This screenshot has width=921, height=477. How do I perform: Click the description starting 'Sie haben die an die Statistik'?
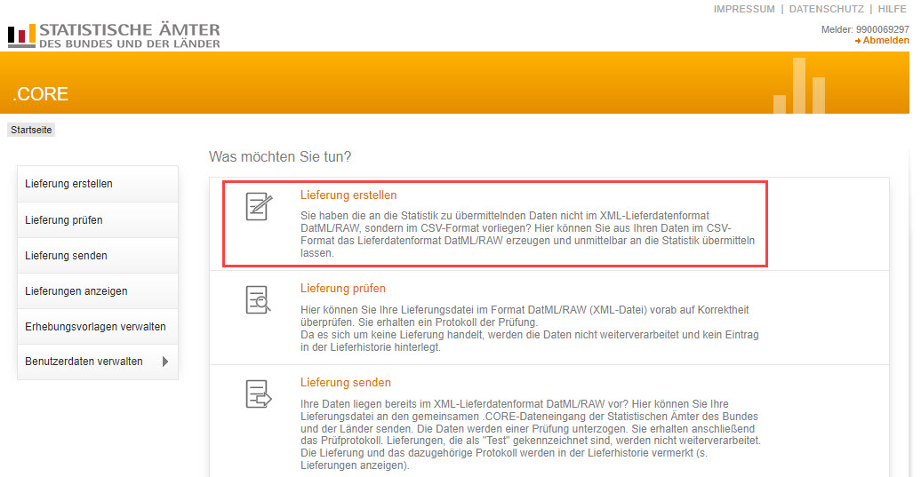527,235
